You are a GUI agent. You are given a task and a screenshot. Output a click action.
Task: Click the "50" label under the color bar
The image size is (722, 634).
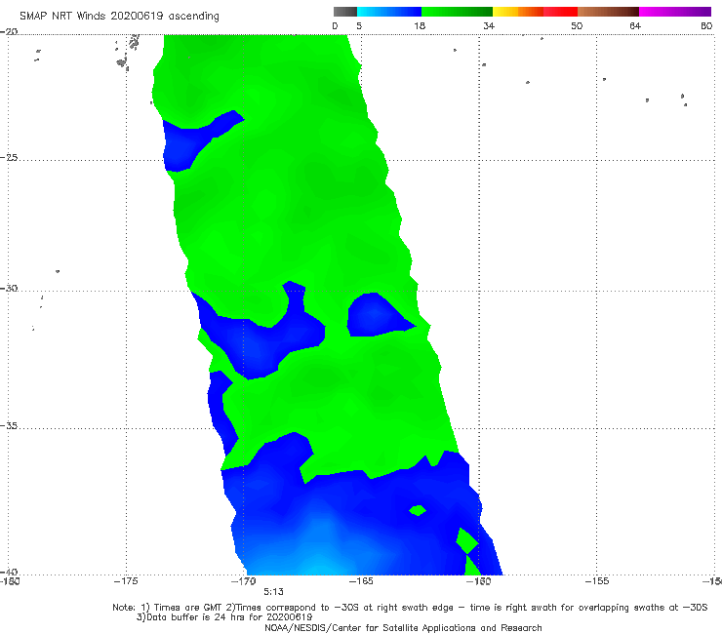577,26
